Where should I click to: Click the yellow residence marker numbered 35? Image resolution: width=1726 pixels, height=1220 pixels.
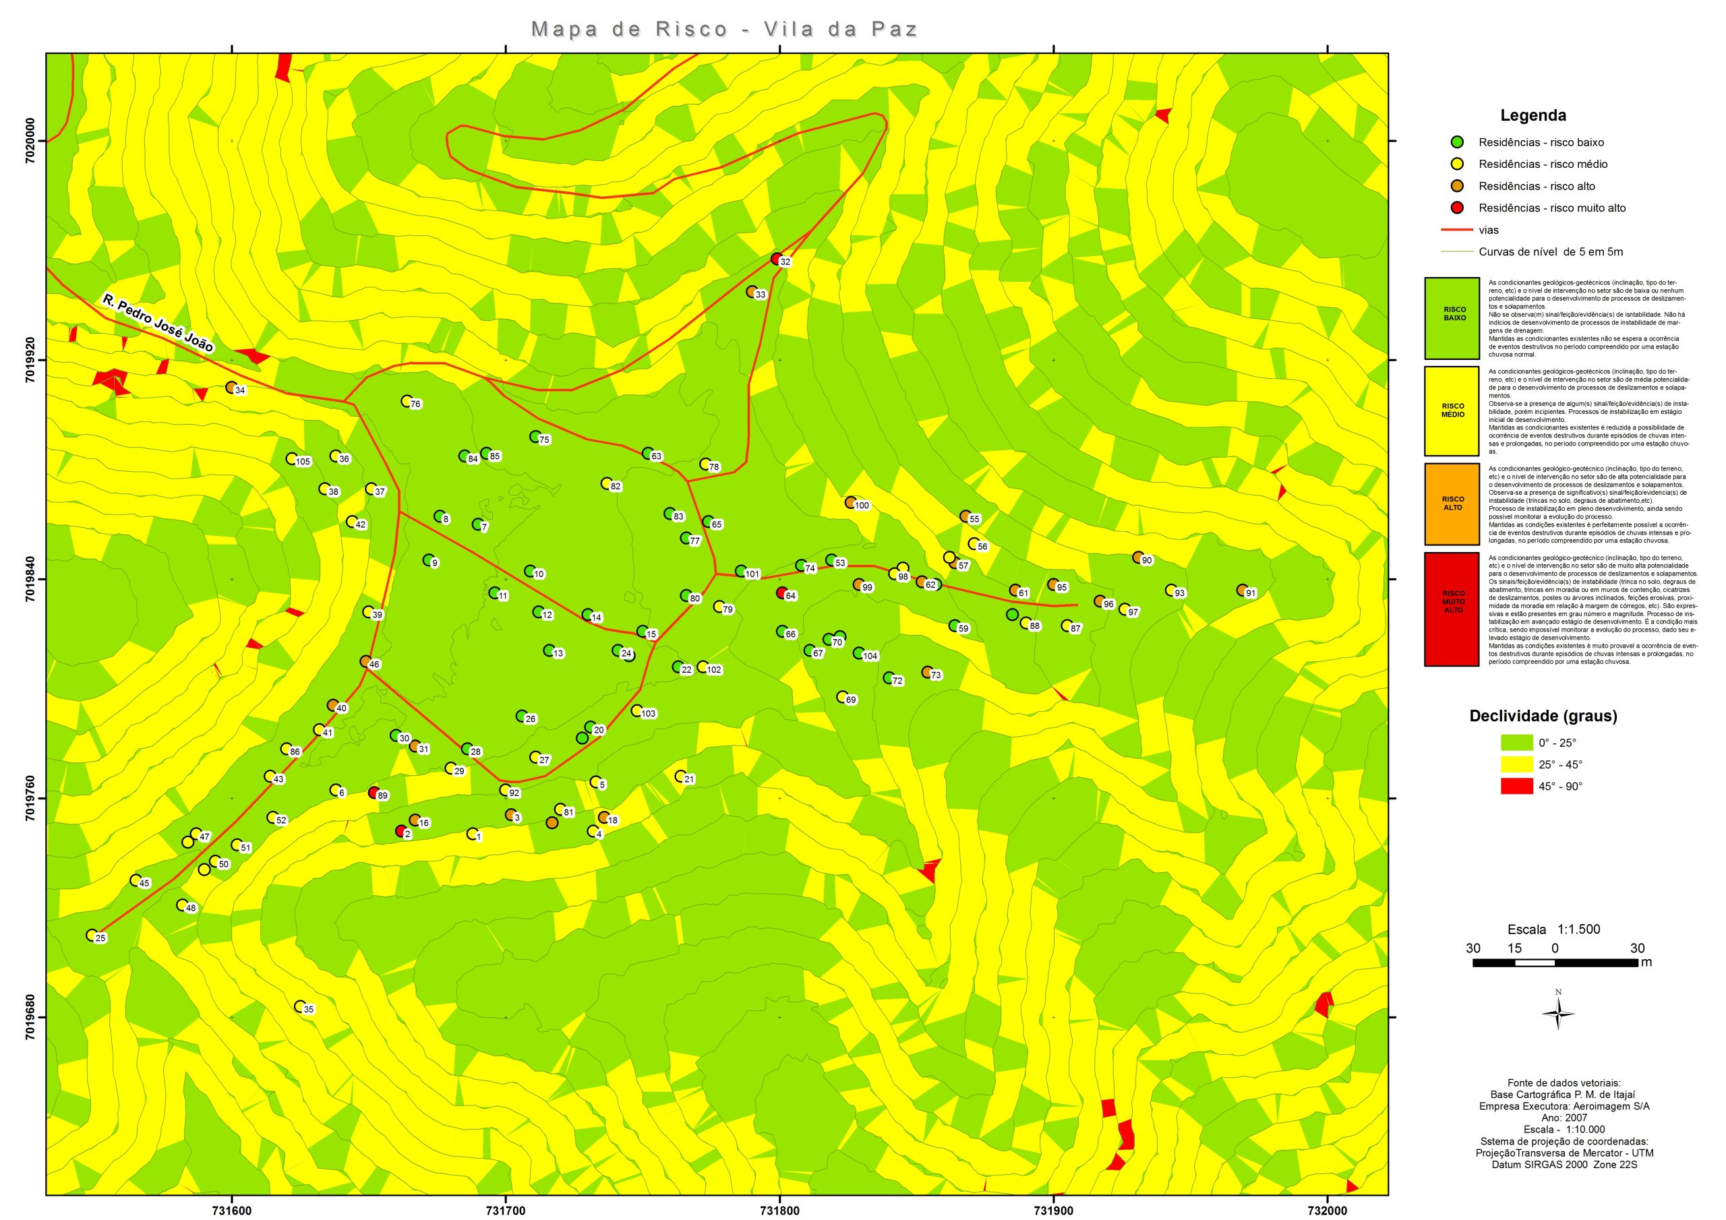click(299, 1006)
